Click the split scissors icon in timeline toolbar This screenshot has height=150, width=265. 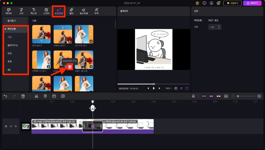coord(36,96)
